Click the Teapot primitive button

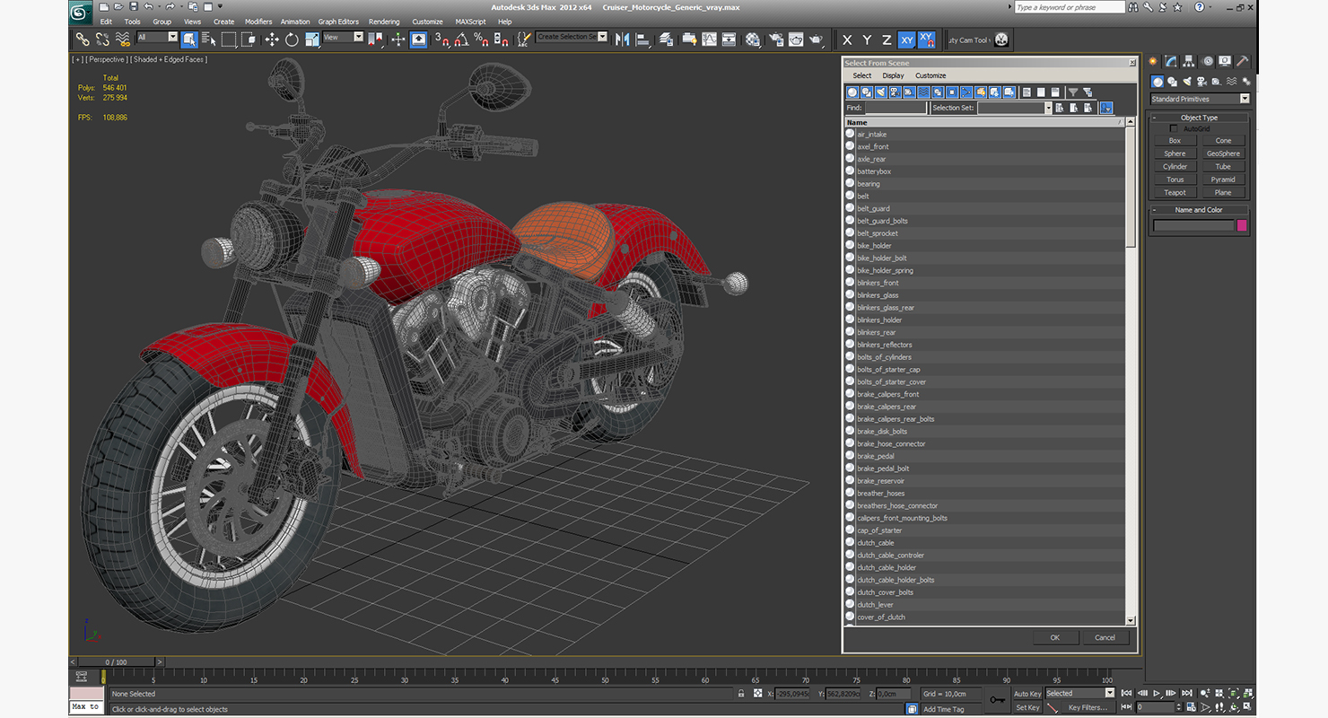tap(1175, 192)
